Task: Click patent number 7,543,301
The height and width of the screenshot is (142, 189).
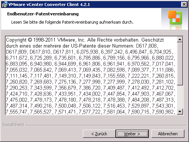Action: [x=163, y=106]
